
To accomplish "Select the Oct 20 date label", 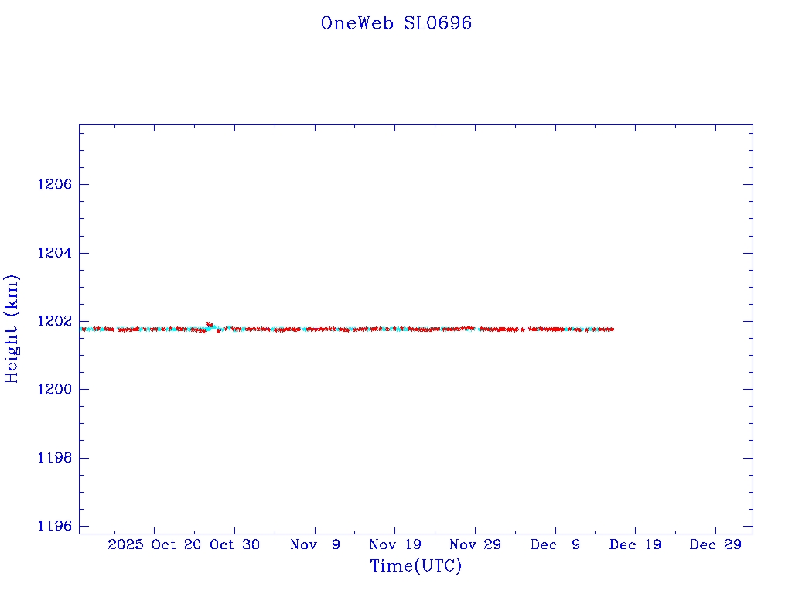I will click(x=176, y=544).
